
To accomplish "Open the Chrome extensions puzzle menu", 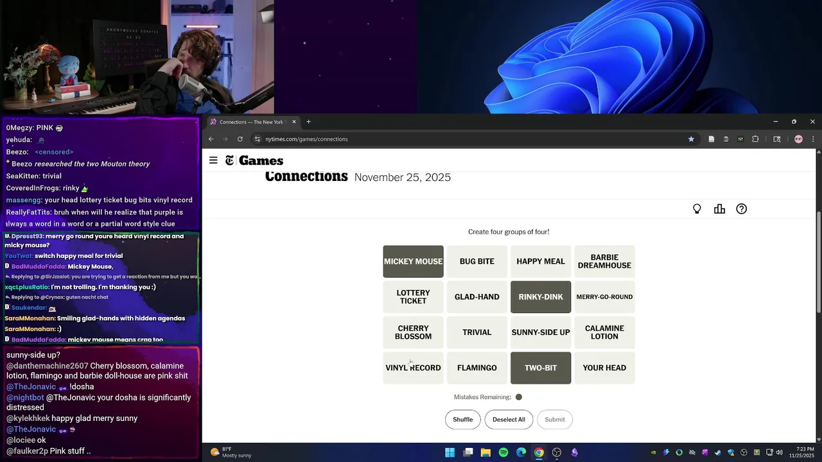I will coord(755,139).
